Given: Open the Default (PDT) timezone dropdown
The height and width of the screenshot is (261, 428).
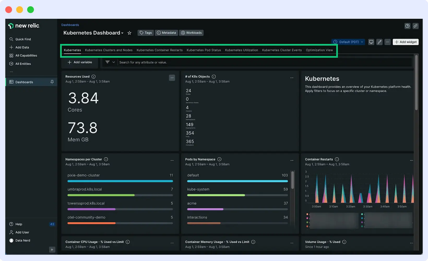Looking at the screenshot, I should [x=348, y=42].
